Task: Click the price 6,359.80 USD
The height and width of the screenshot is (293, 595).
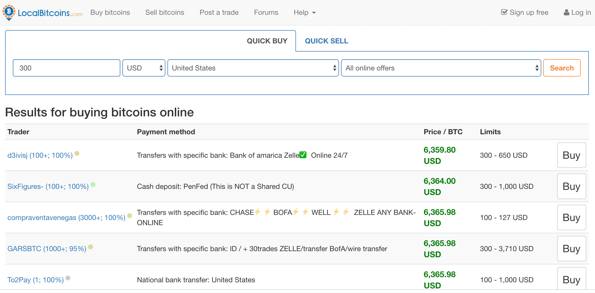Action: click(x=440, y=155)
